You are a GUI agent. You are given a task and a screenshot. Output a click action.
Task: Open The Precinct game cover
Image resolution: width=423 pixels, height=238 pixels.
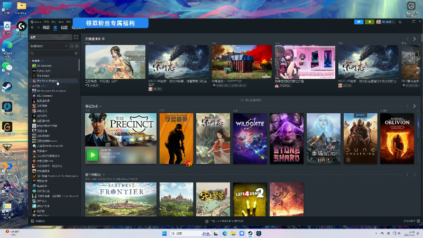(121, 130)
